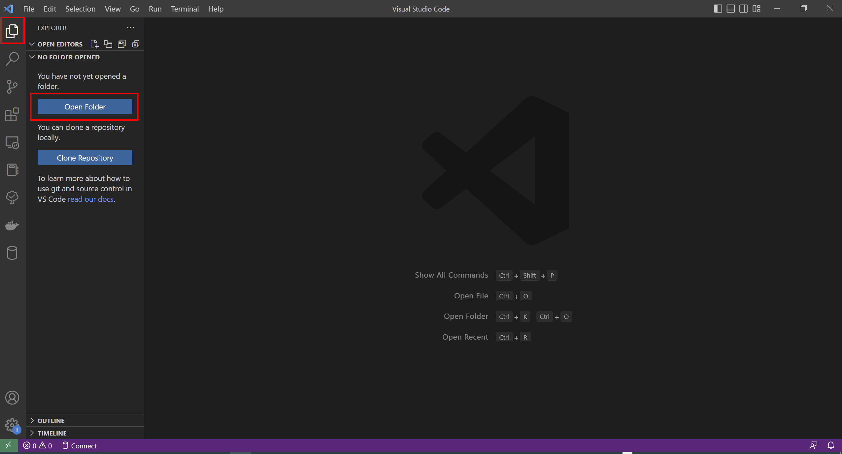Open Remote Explorer icon in activity bar

coord(12,142)
